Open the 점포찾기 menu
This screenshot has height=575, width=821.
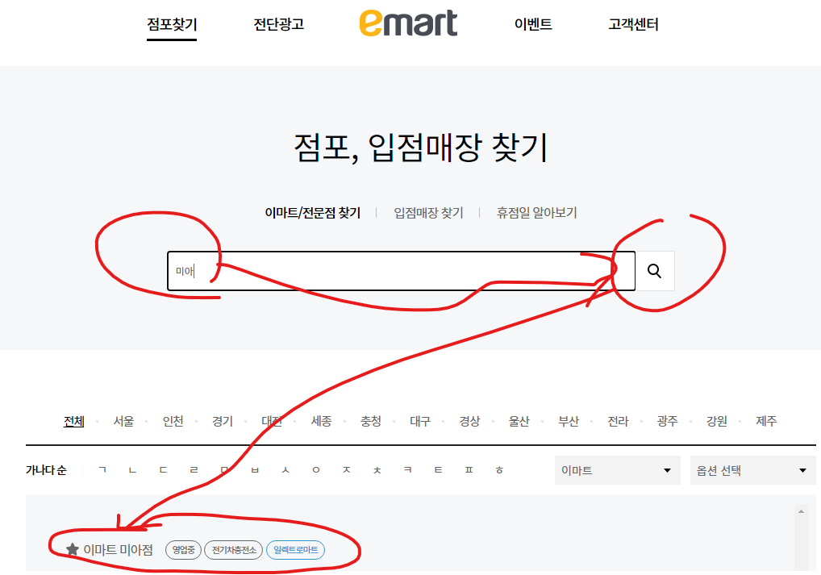[172, 24]
